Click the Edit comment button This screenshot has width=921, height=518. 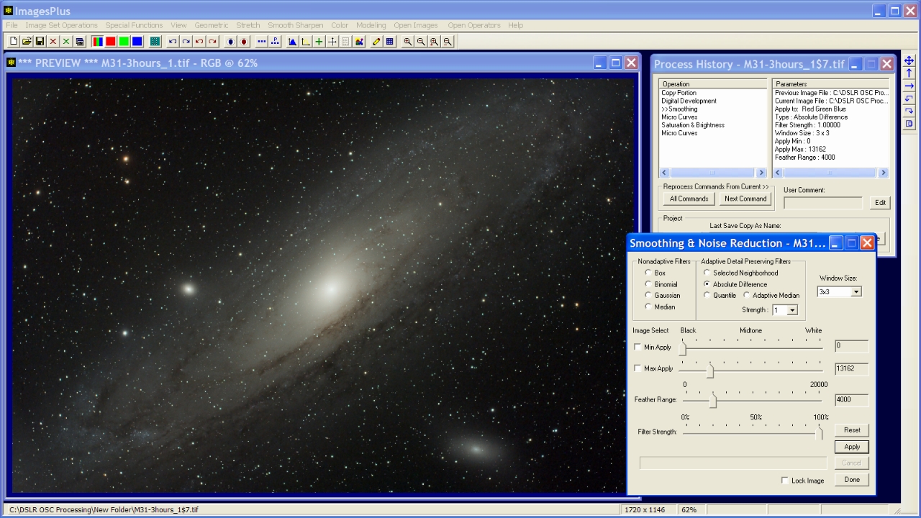click(880, 203)
